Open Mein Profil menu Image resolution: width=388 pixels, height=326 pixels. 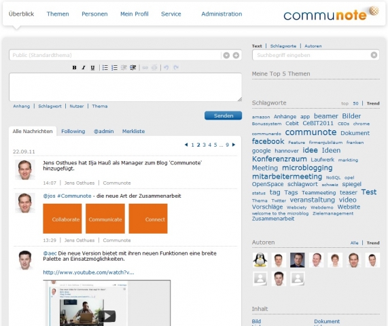(x=135, y=14)
